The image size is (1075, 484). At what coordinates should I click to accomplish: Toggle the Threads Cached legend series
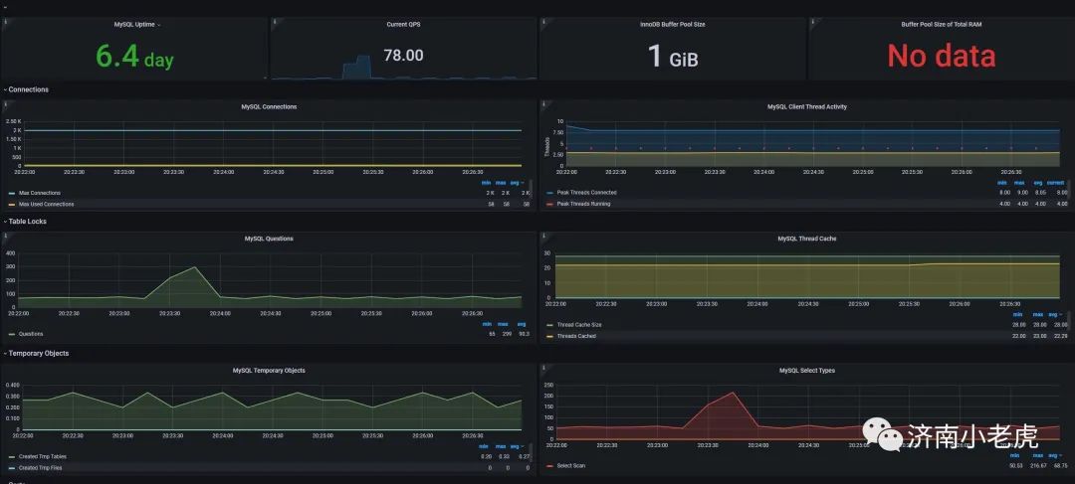click(x=576, y=336)
